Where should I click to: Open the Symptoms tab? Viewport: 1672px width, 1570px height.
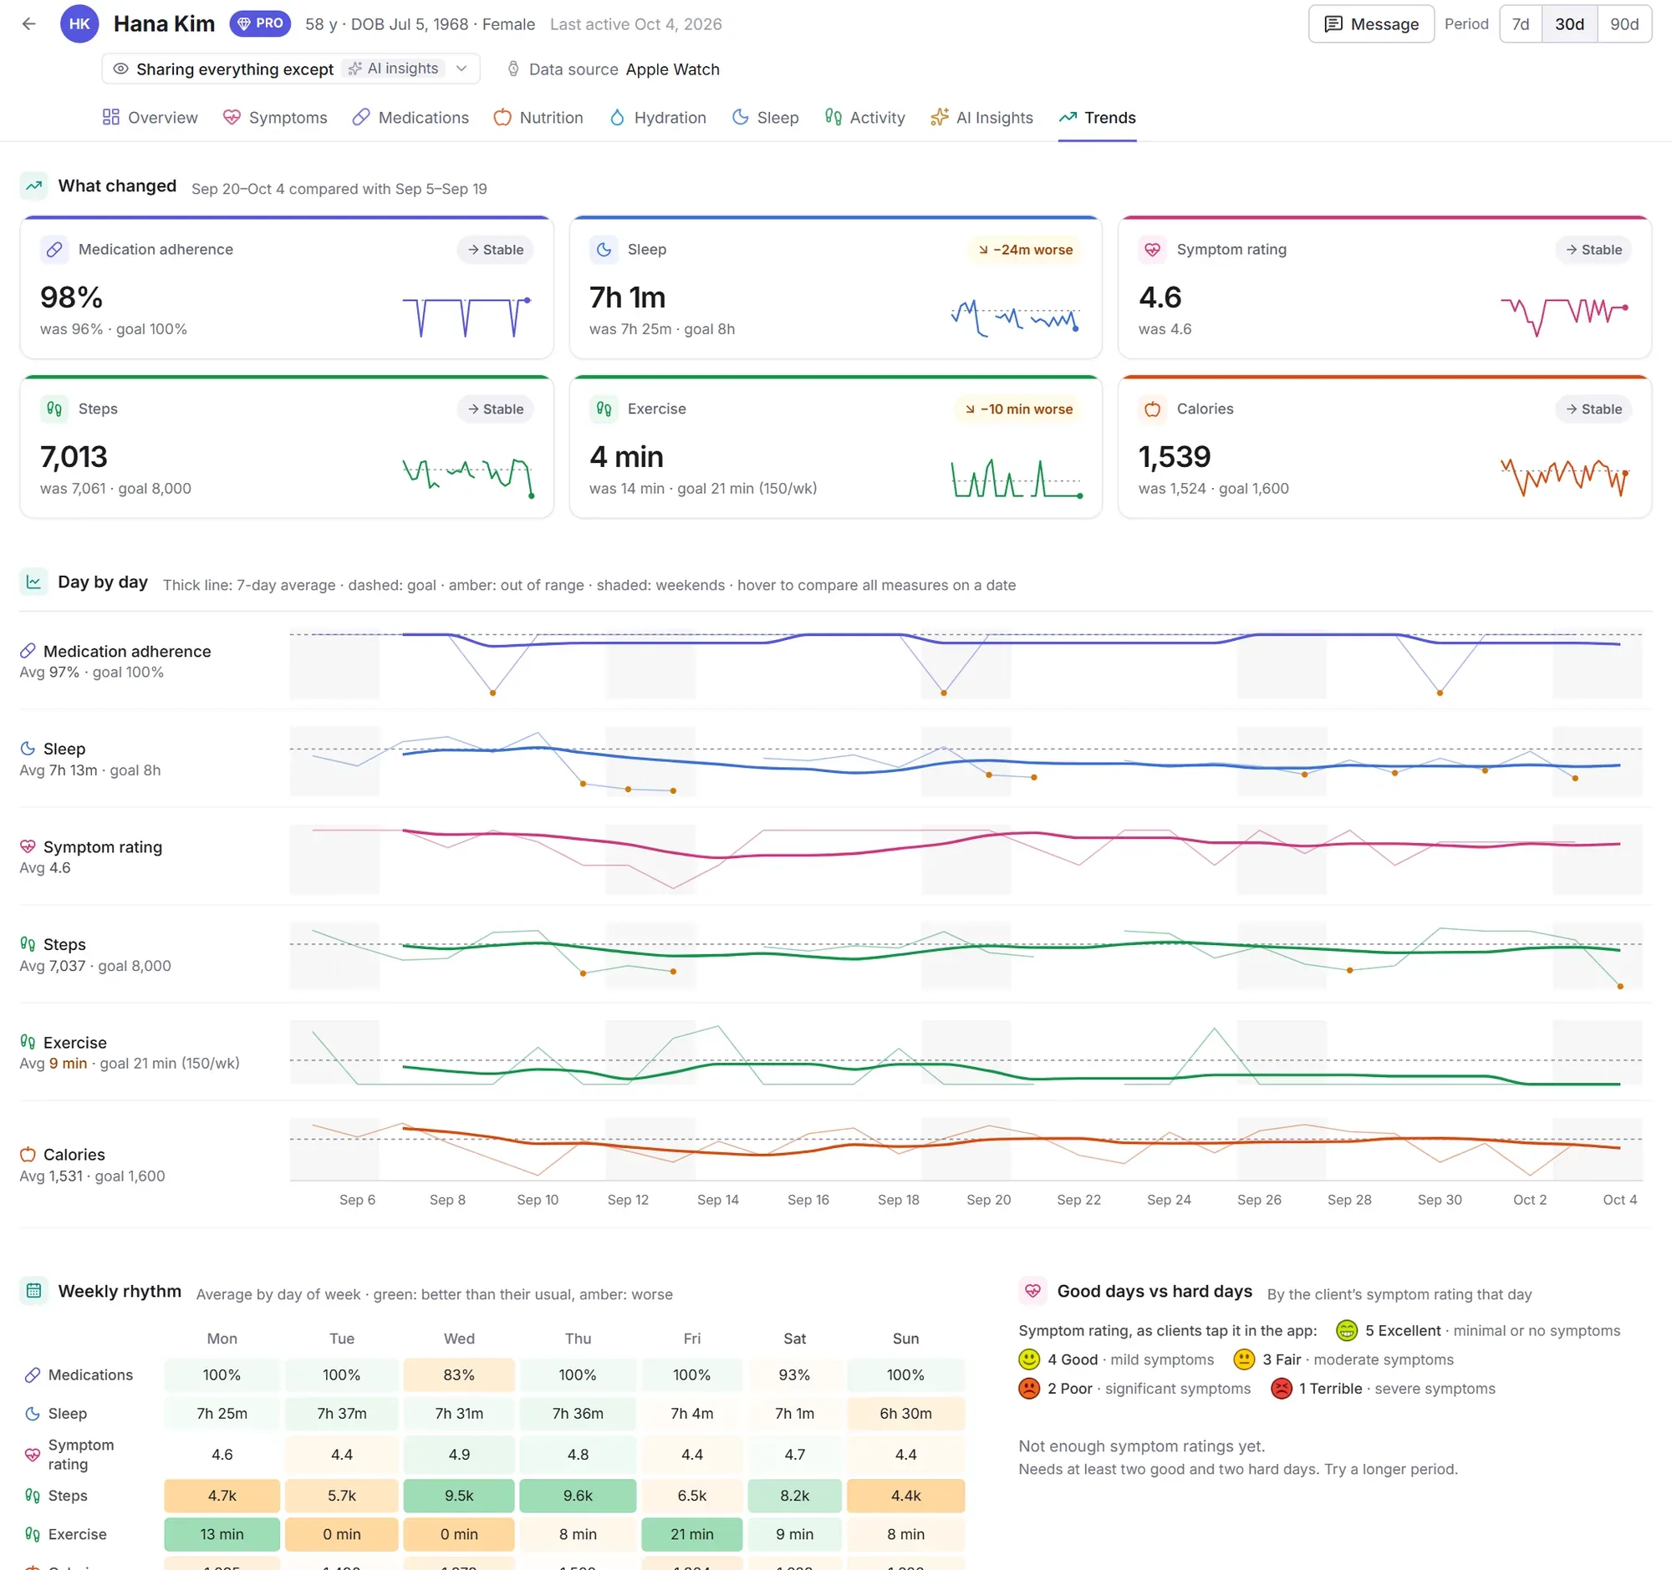275,118
